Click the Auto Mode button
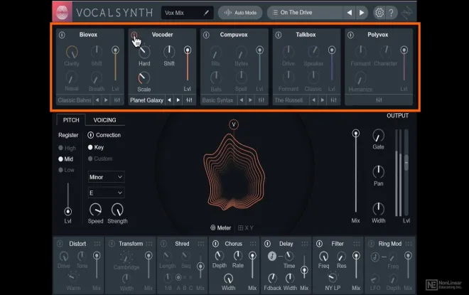 240,13
